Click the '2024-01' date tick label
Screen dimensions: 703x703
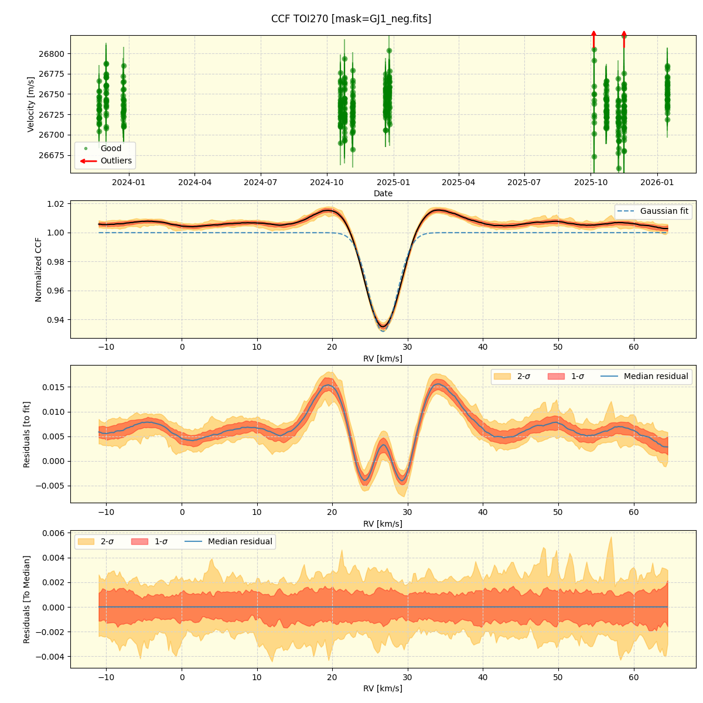click(x=129, y=182)
